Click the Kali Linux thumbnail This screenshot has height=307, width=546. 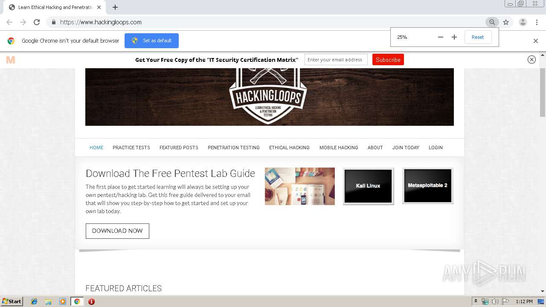coord(368,186)
